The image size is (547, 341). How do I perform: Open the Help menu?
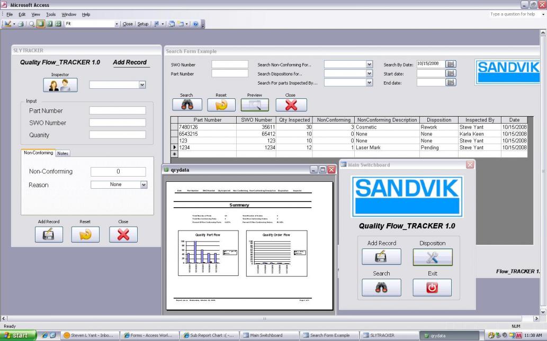(86, 14)
